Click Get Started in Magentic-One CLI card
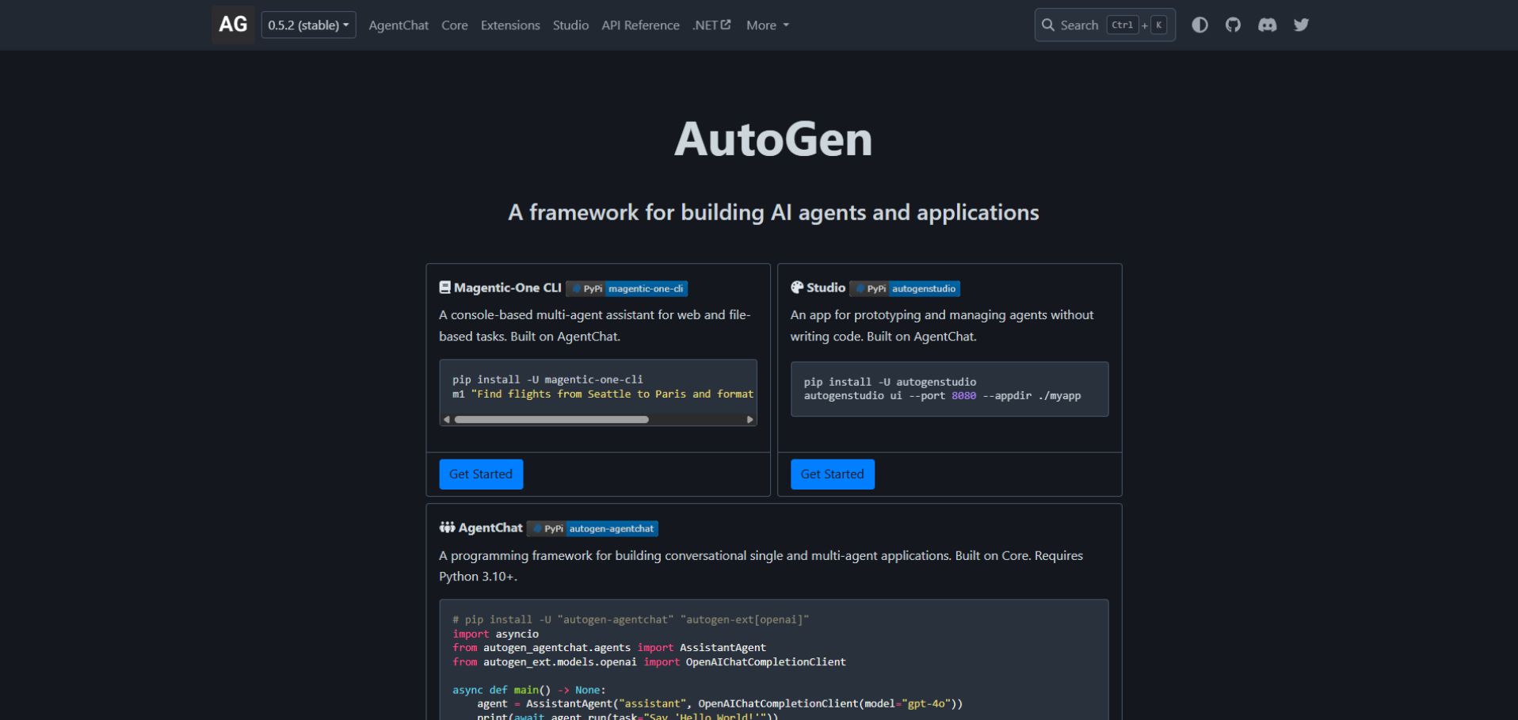This screenshot has width=1518, height=720. click(481, 474)
